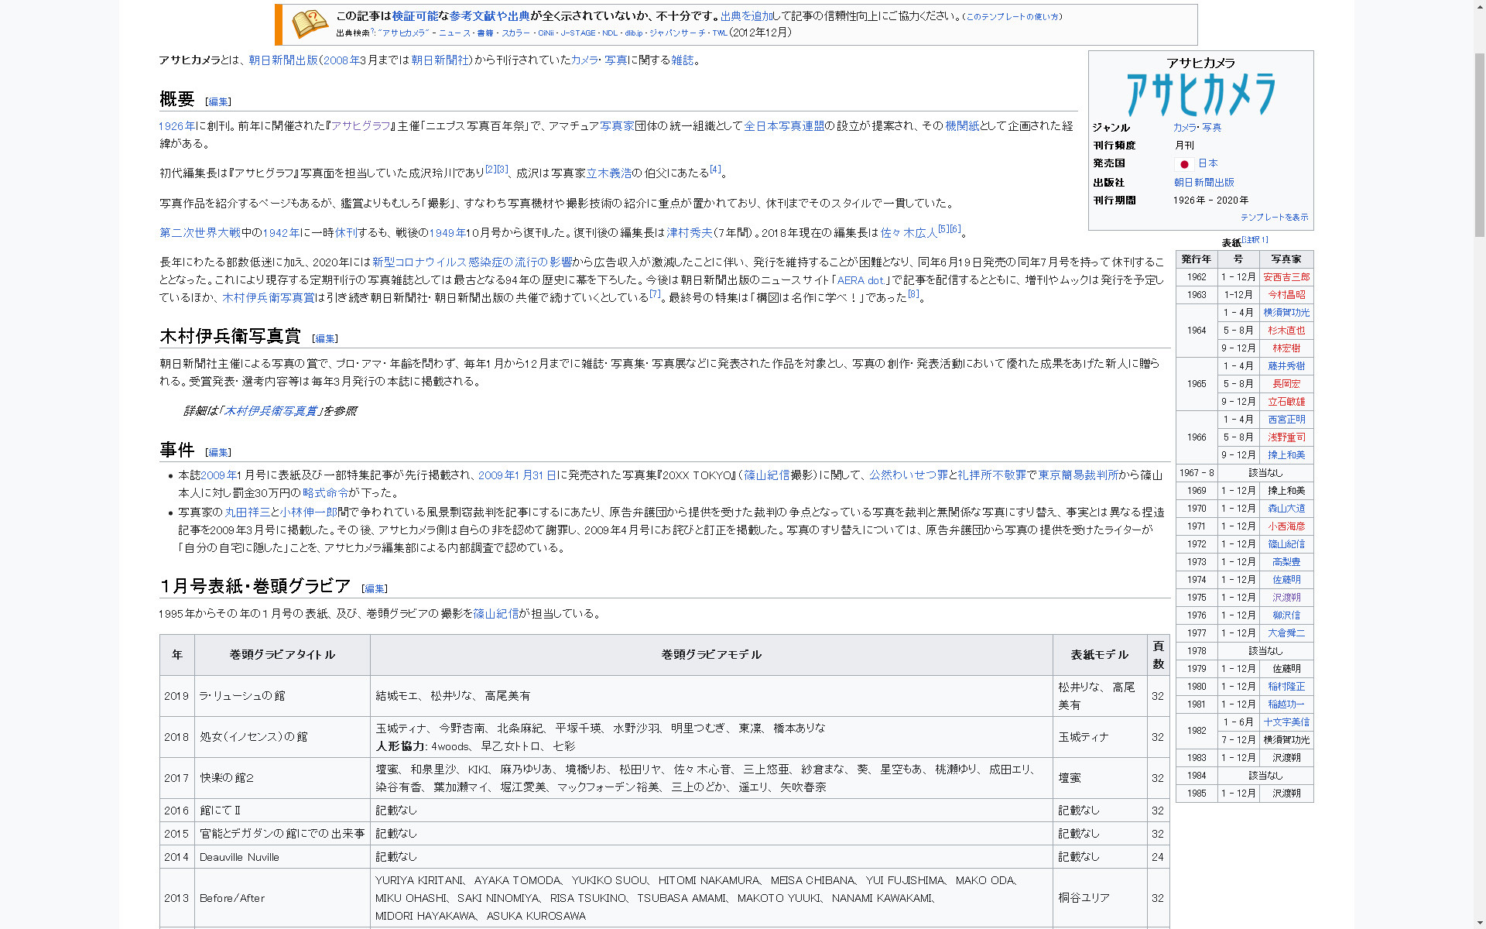The image size is (1486, 929).
Task: Follow the 機関紙 link
Action: click(962, 126)
